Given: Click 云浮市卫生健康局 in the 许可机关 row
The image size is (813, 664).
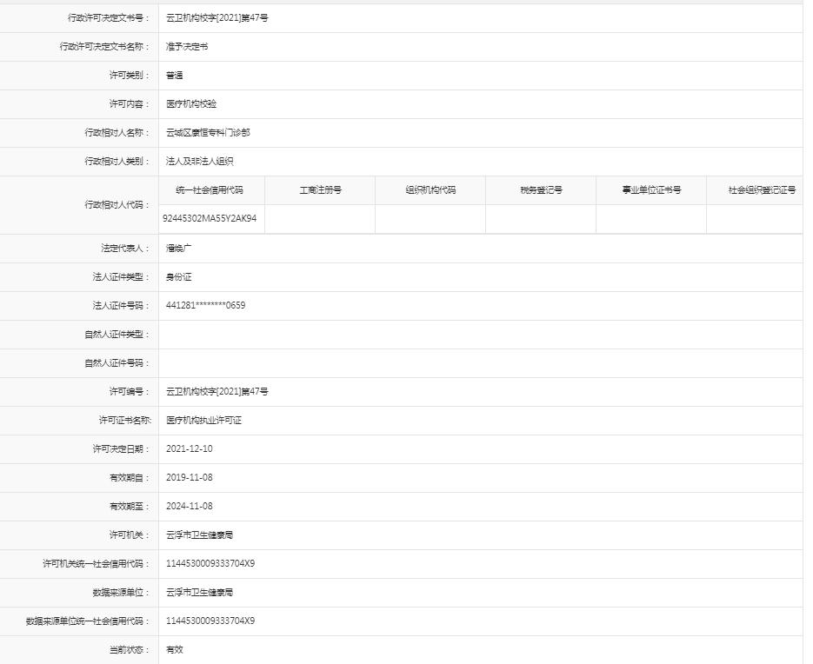Looking at the screenshot, I should click(200, 535).
